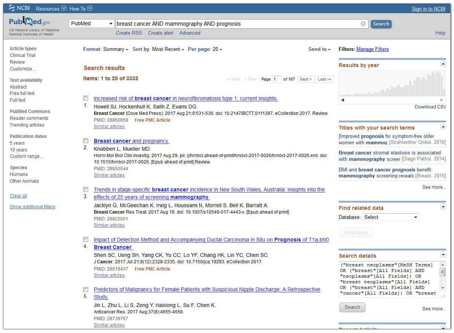Open the Sort by Most Recent dropdown
Viewport: 454px width, 333px height.
(x=158, y=49)
